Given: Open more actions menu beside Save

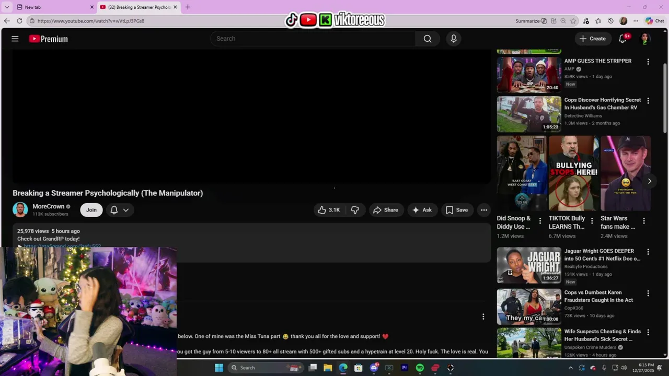Looking at the screenshot, I should click(484, 210).
